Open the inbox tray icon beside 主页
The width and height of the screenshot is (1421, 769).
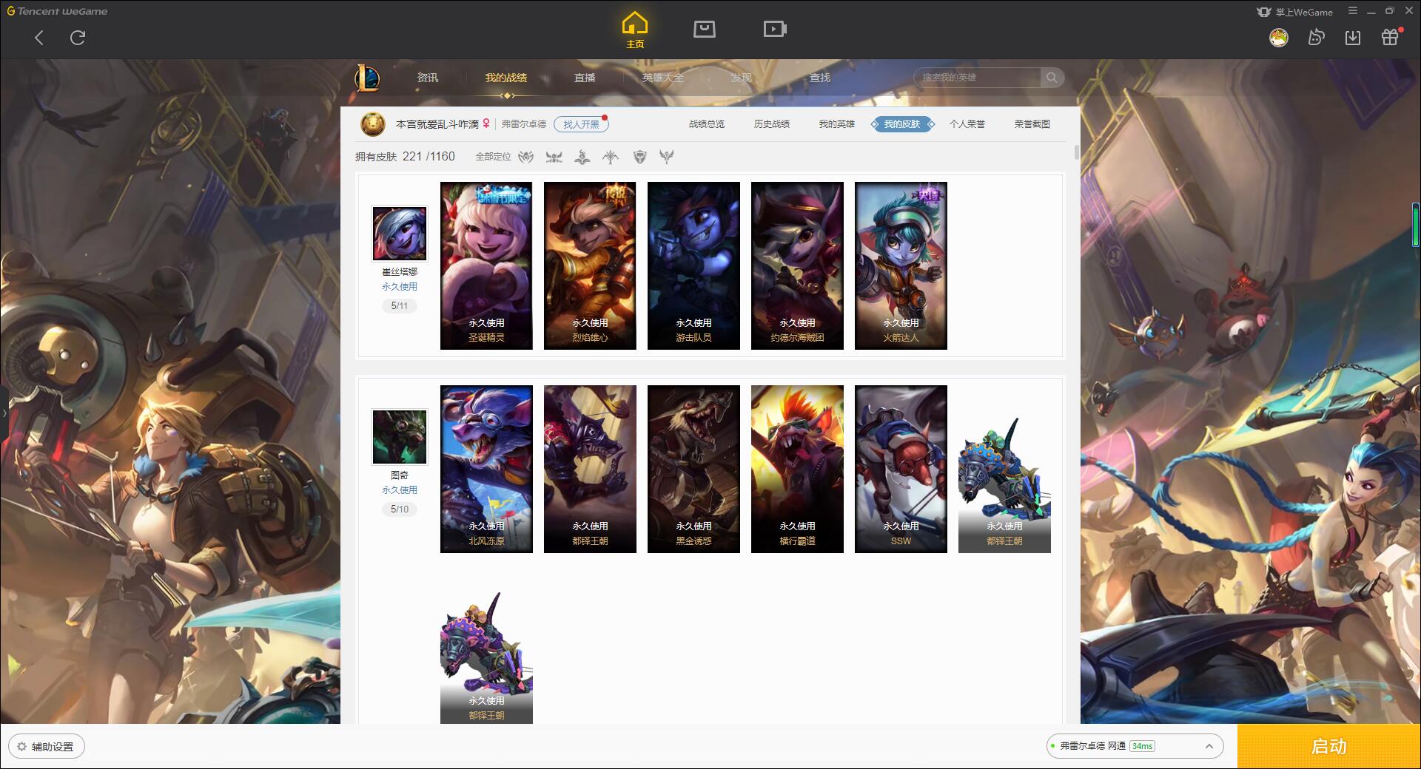pyautogui.click(x=704, y=29)
